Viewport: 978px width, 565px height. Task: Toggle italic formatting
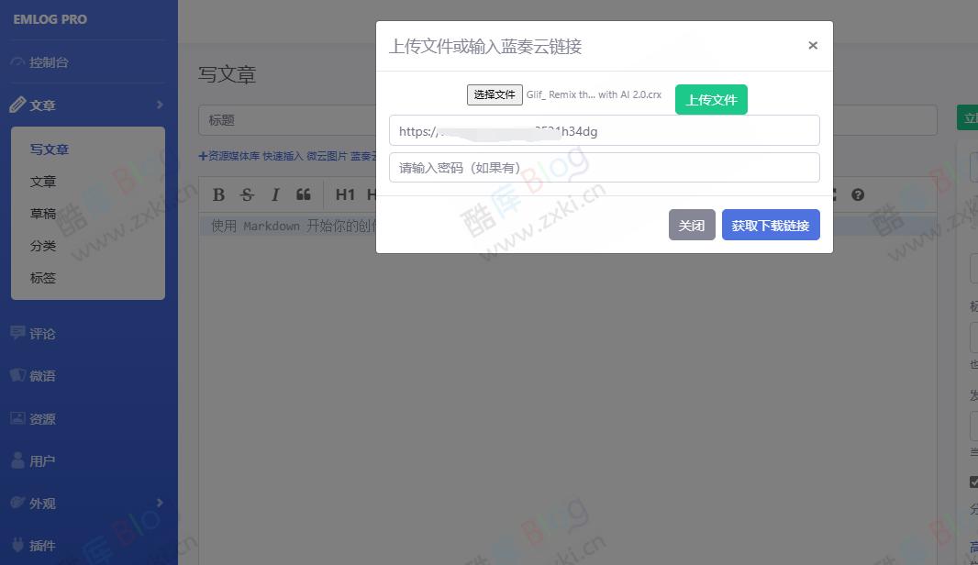tap(275, 194)
